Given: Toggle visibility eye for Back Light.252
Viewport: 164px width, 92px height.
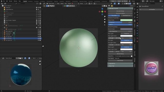Looking at the screenshot, I should click(x=38, y=31).
